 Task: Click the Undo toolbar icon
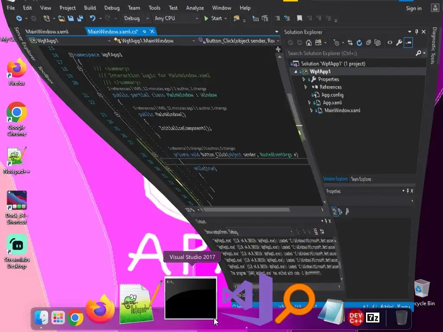(93, 18)
